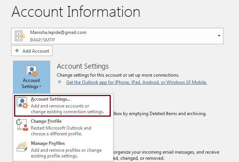Click the Add Account button
This screenshot has width=239, height=162.
click(x=32, y=51)
